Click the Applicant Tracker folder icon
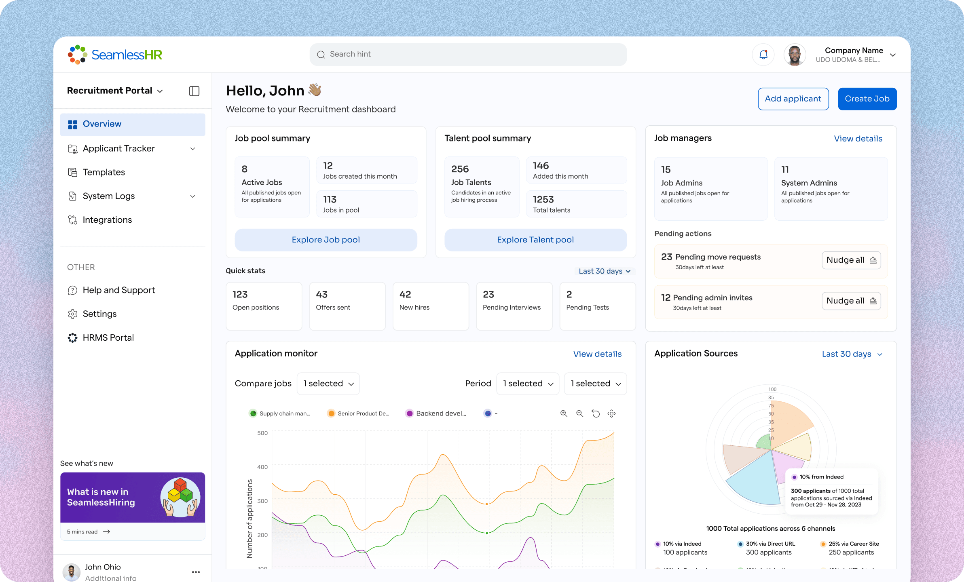 [x=72, y=149]
